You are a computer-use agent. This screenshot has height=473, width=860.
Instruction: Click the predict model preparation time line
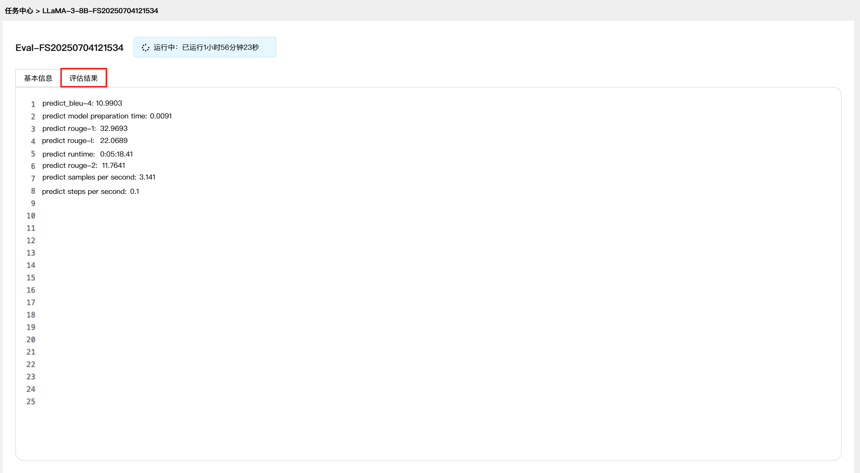coord(107,116)
